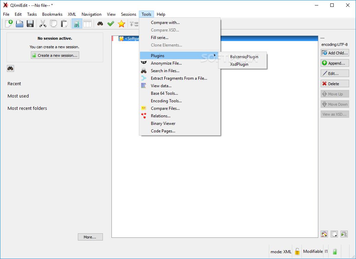Click the View data lines icon
Screen dimensions: 356x259
pos(143,86)
